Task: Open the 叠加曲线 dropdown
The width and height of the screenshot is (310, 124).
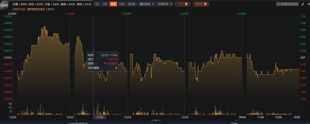Action: tap(146, 4)
